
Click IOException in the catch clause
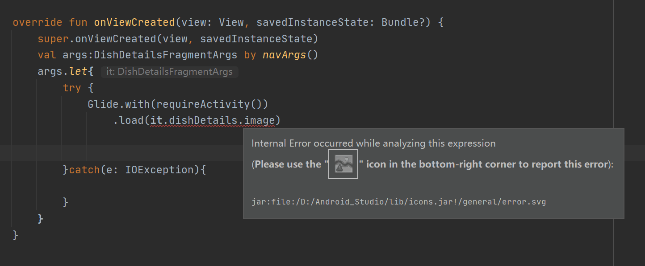[x=159, y=170]
